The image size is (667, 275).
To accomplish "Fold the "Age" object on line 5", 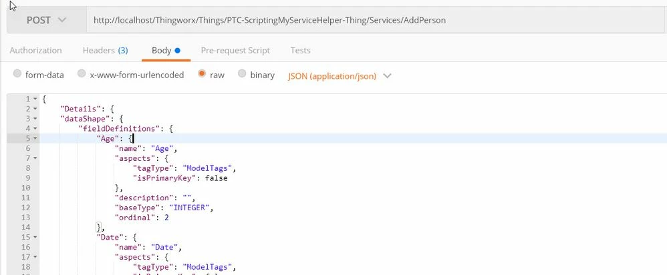I will 35,139.
